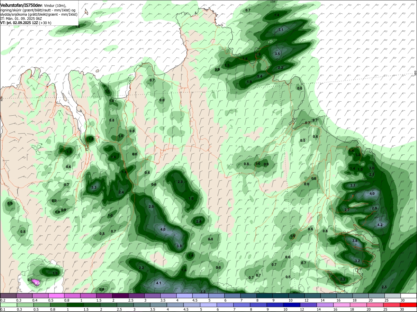Click the valid time line 'VT: þri. 02.09.2025 12Z (+30 h)'
This screenshot has width=417, height=312.
tap(26, 23)
